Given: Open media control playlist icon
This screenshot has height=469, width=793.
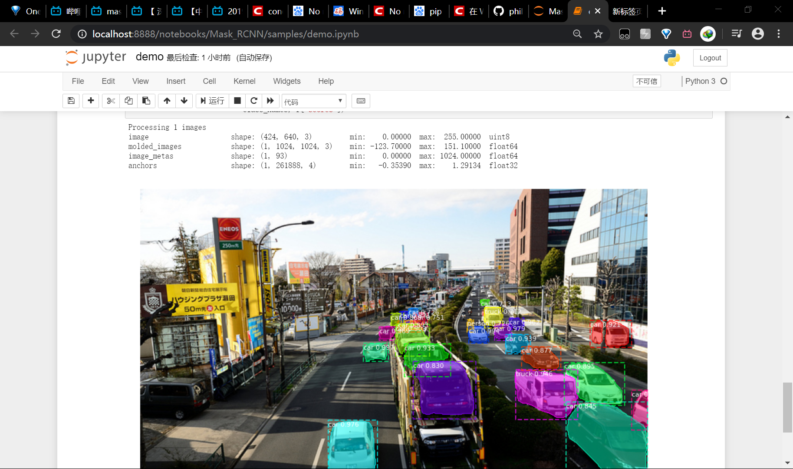Looking at the screenshot, I should point(737,34).
